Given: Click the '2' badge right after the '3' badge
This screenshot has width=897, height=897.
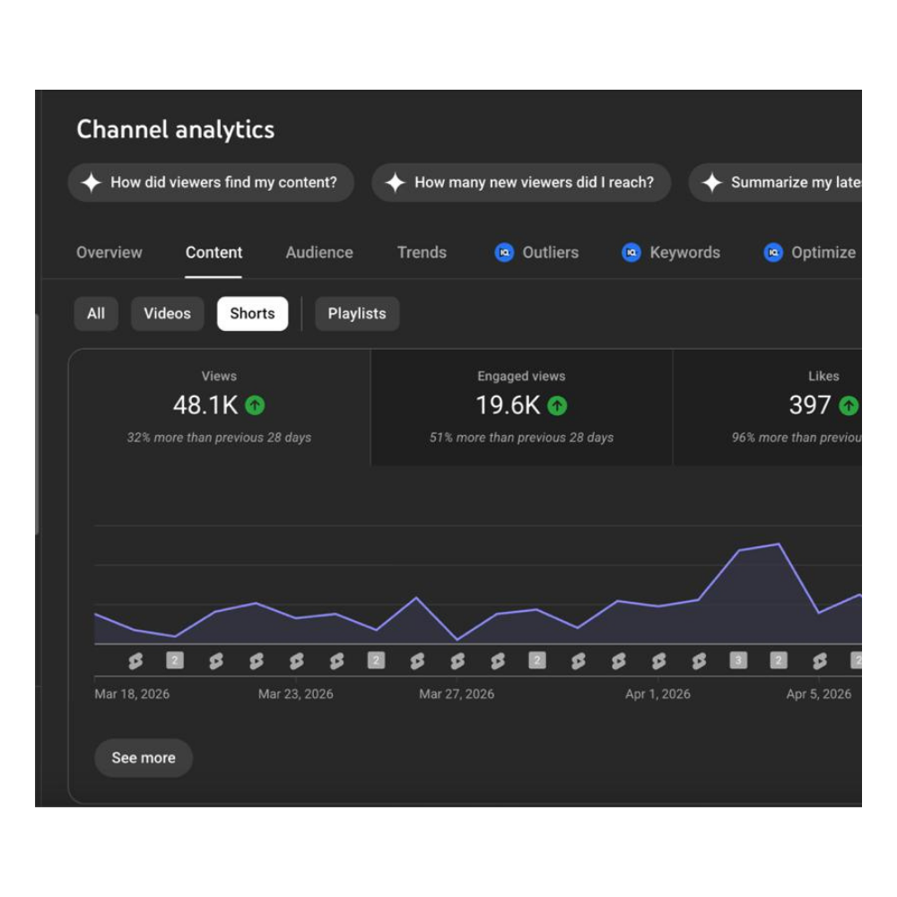Looking at the screenshot, I should tap(778, 660).
